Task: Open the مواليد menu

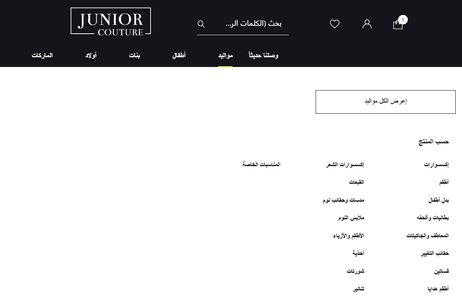Action: coord(226,55)
